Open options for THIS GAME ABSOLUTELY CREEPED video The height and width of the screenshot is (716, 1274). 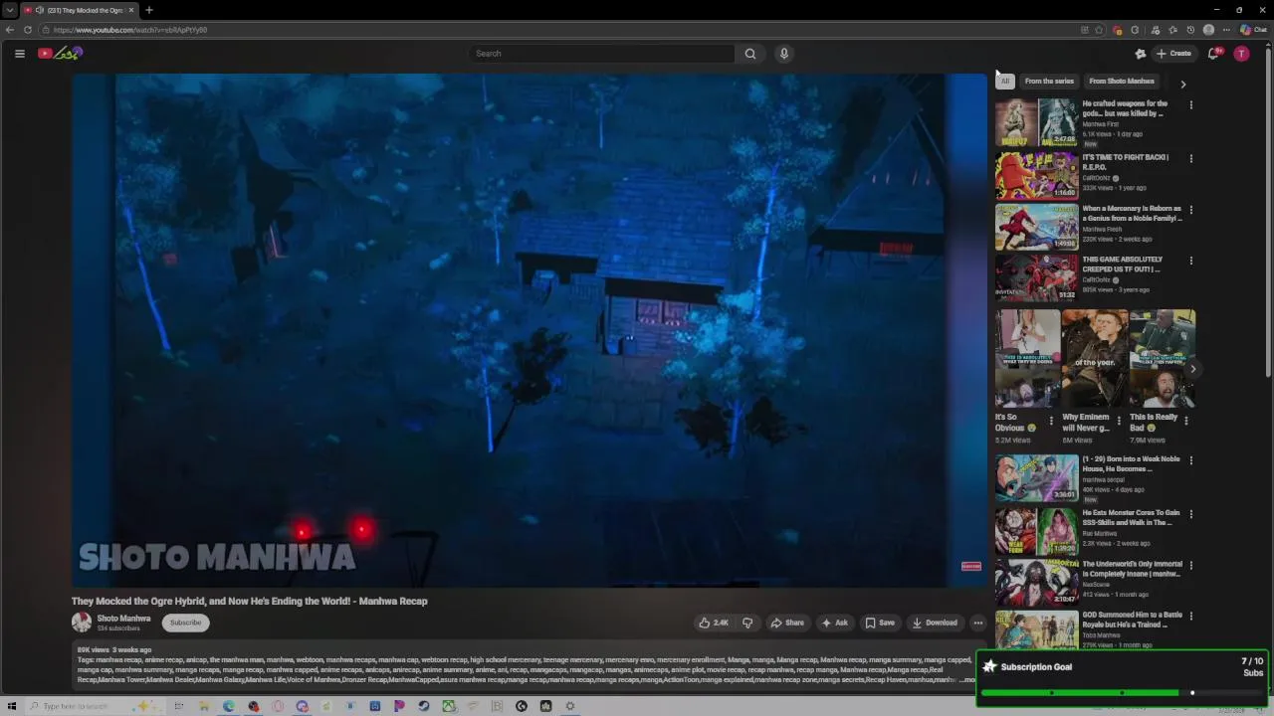1190,261
